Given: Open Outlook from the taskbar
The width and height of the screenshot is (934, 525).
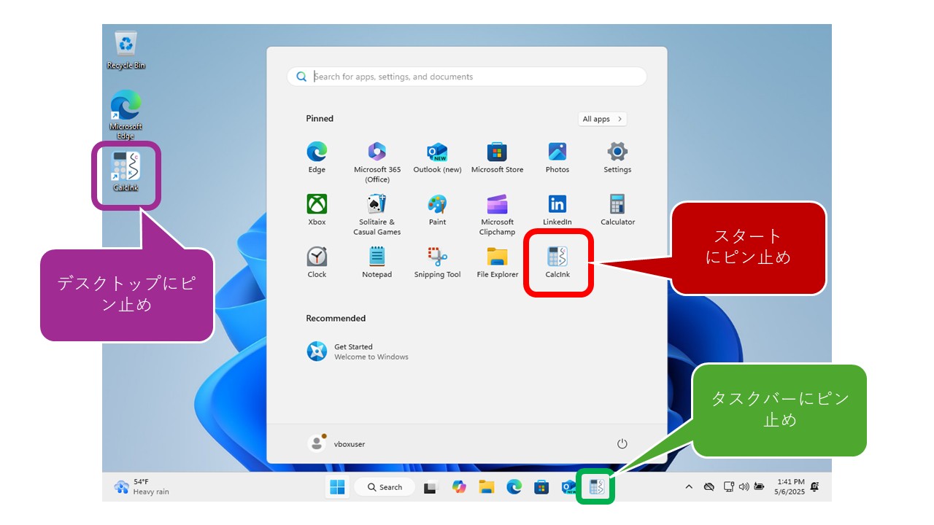Looking at the screenshot, I should tap(568, 487).
